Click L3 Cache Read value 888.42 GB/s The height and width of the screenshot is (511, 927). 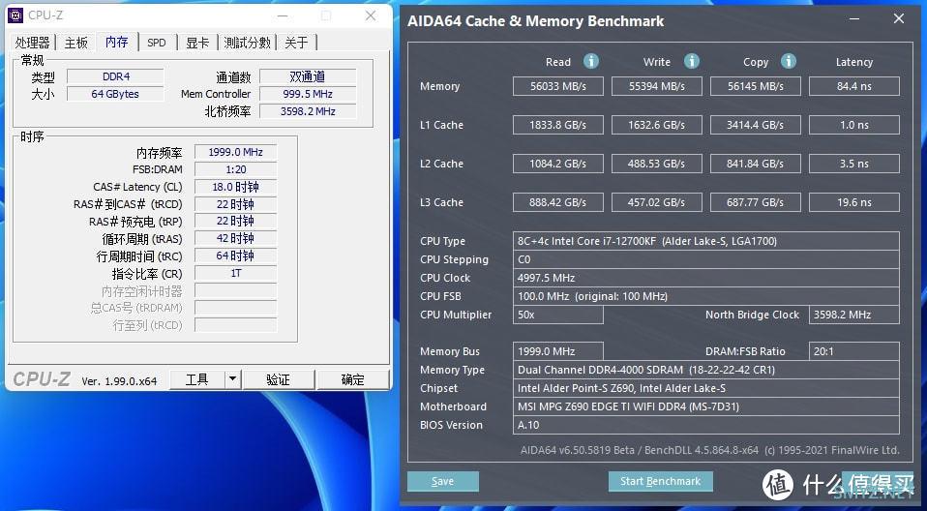click(558, 202)
